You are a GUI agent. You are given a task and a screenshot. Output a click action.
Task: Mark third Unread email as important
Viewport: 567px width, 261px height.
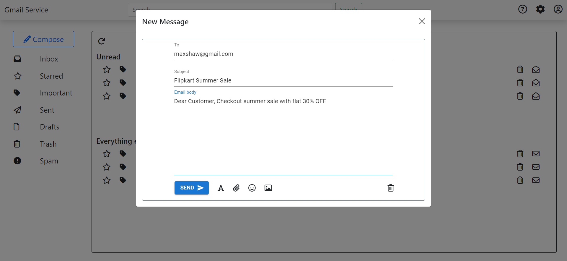coord(123,96)
